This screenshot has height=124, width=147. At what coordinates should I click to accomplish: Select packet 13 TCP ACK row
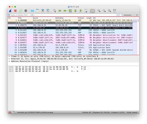tap(70, 50)
